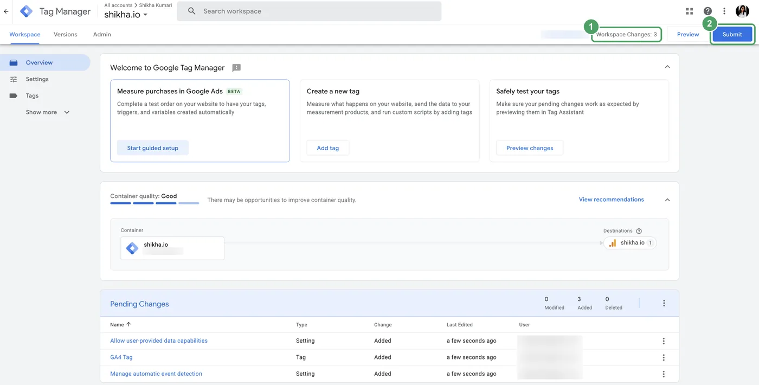This screenshot has height=385, width=759.
Task: Click Workspace Changes: 3 indicator
Action: [627, 34]
